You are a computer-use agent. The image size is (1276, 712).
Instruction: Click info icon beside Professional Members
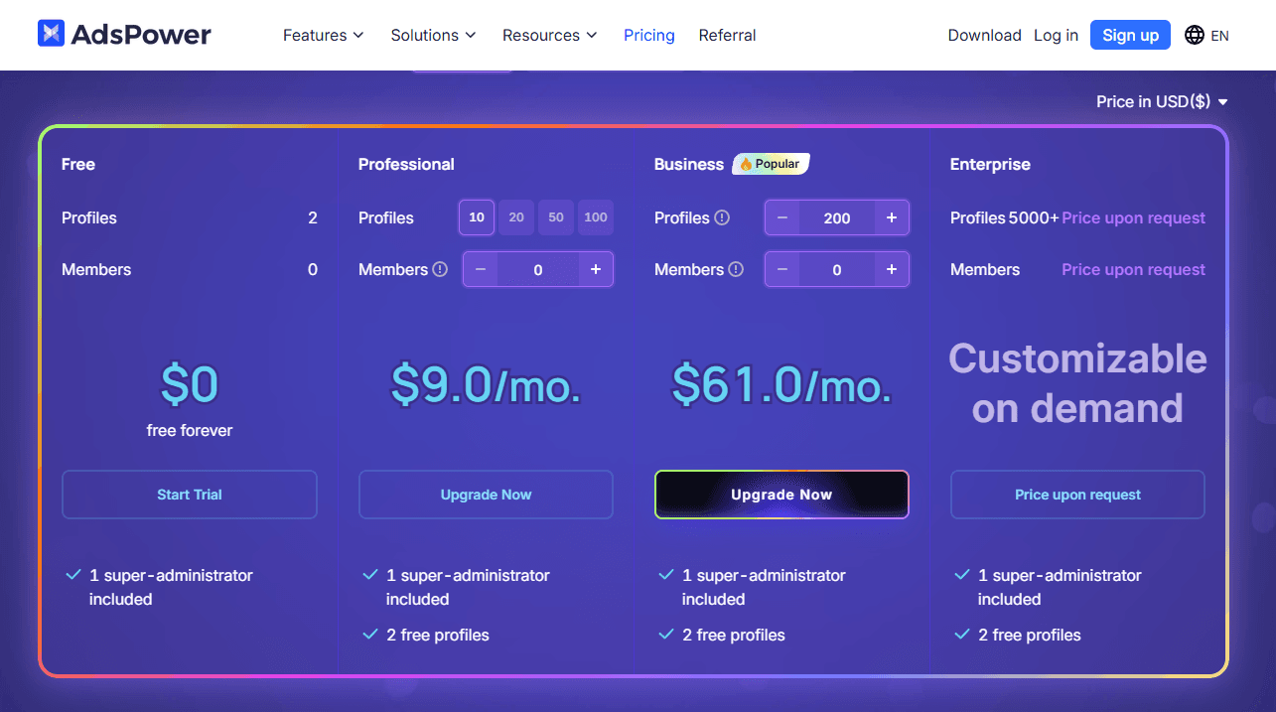pyautogui.click(x=440, y=269)
